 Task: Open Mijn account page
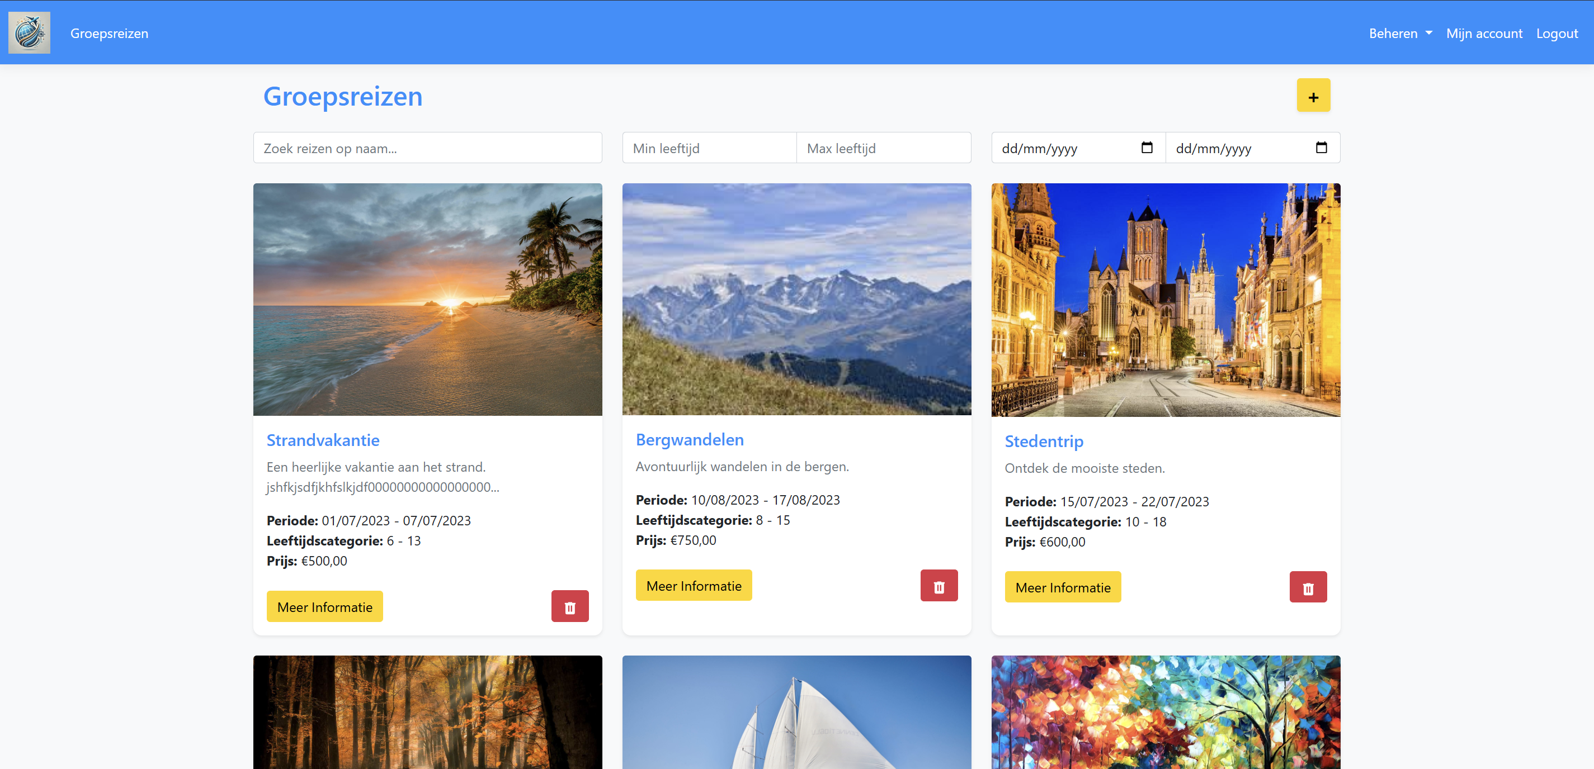click(1484, 34)
